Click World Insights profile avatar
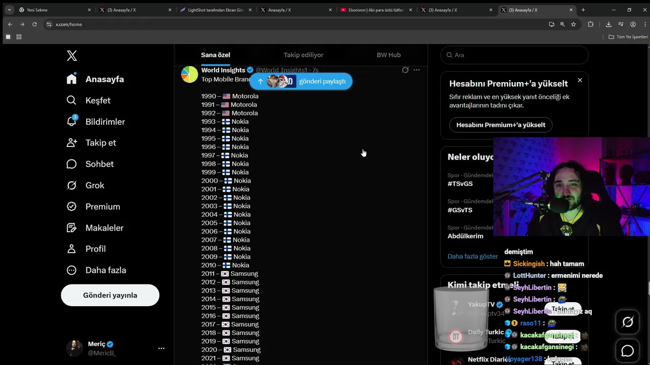The image size is (650, 365). 189,75
